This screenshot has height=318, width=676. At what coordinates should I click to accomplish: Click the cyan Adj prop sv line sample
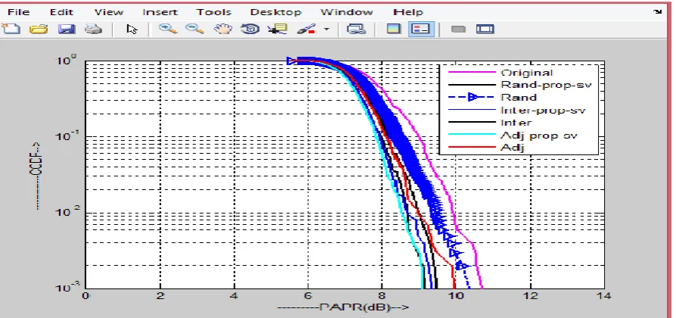(472, 135)
